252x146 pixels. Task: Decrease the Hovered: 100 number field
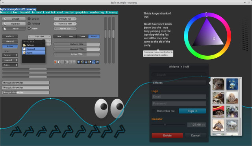tap(56, 24)
